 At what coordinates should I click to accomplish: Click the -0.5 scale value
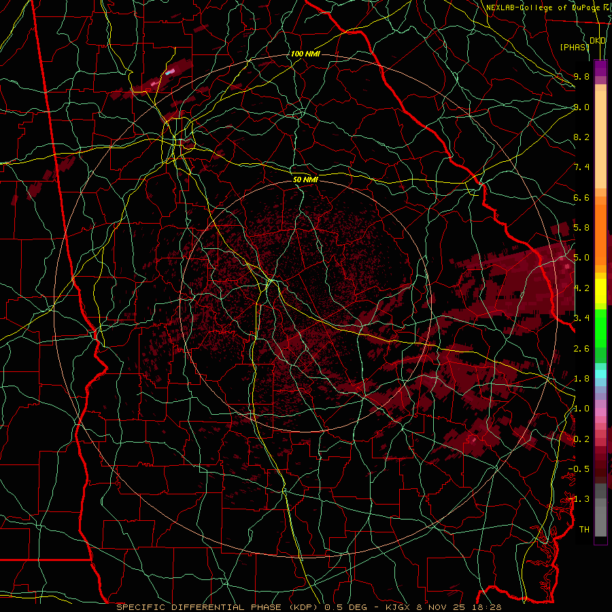tap(579, 469)
